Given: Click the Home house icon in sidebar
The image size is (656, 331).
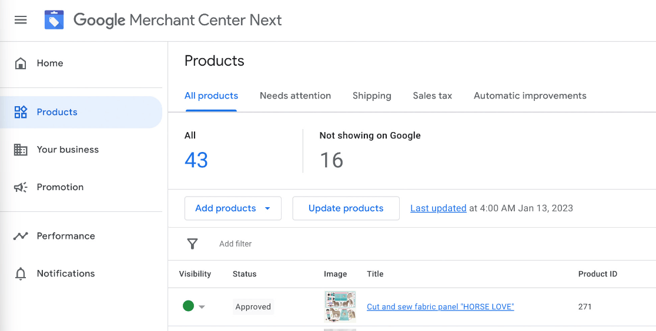Looking at the screenshot, I should pyautogui.click(x=21, y=63).
